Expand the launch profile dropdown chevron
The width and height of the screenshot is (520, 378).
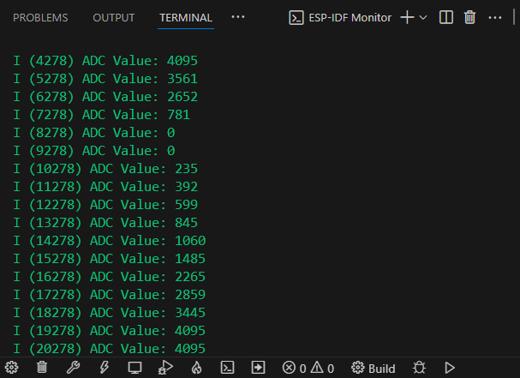tap(423, 17)
